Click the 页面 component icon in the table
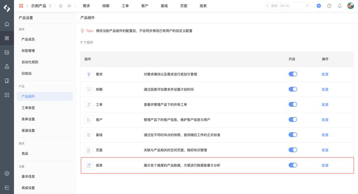This screenshot has height=194, width=358. point(89,150)
